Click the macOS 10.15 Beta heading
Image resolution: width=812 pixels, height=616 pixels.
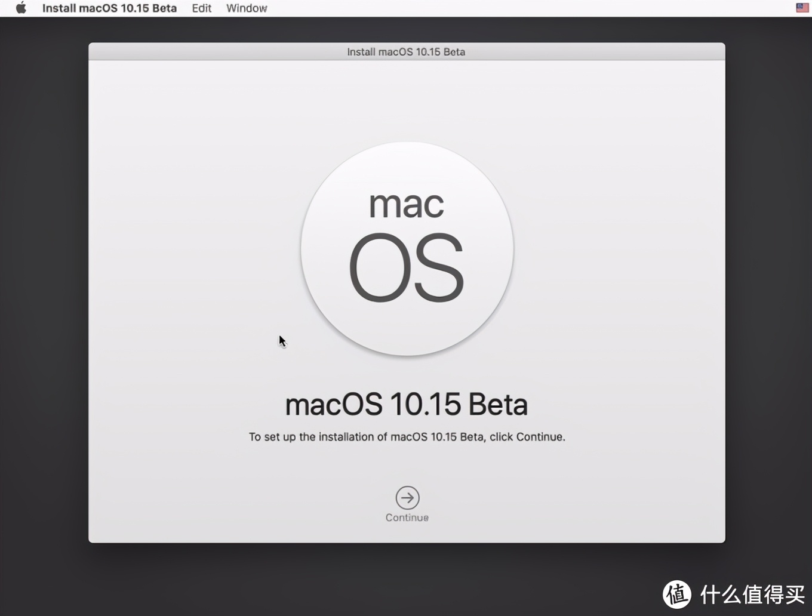pos(407,404)
